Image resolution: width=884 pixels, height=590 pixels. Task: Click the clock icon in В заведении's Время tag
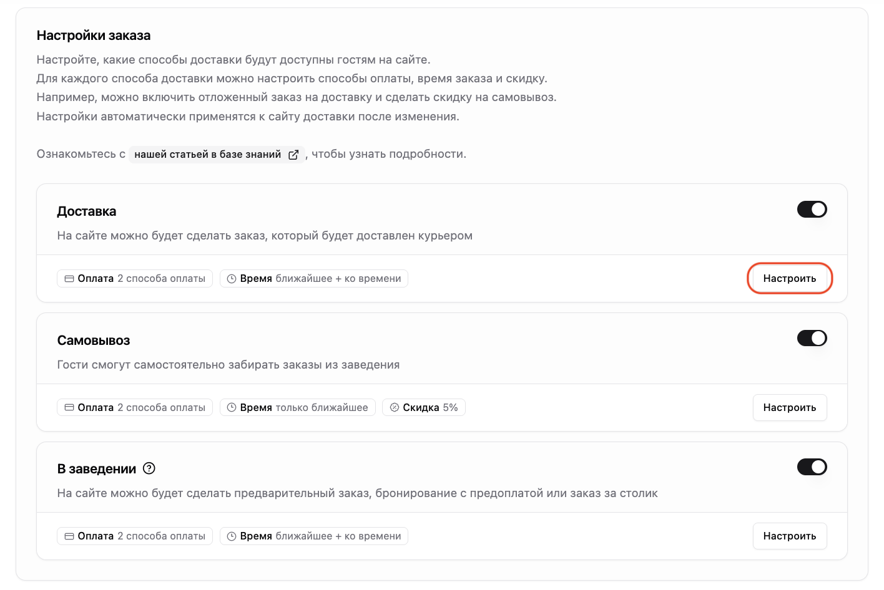tap(232, 536)
